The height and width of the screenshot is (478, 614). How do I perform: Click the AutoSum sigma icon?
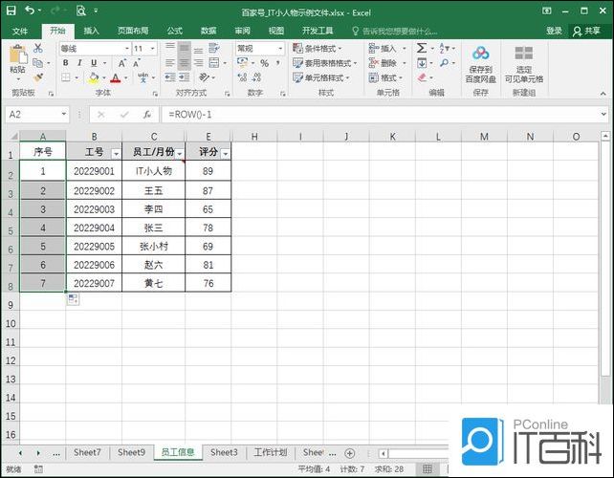pyautogui.click(x=421, y=48)
